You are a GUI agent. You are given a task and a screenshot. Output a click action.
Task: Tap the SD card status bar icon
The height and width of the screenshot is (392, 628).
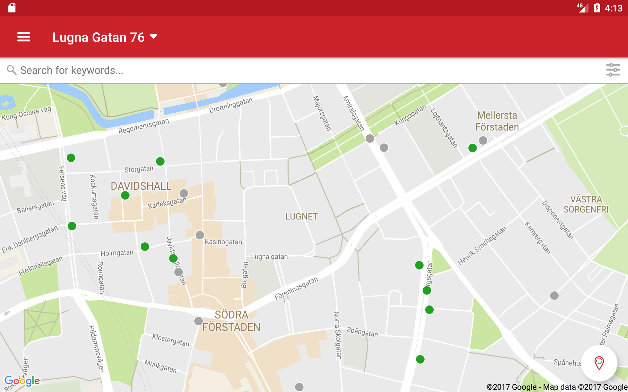(12, 8)
